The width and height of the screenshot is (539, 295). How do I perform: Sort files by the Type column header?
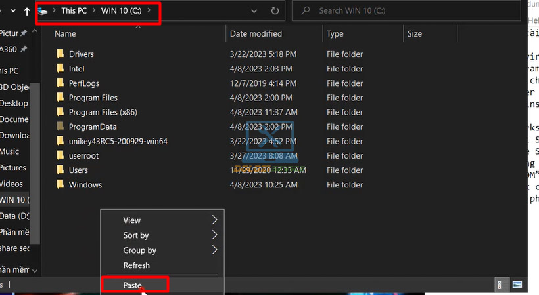[335, 33]
